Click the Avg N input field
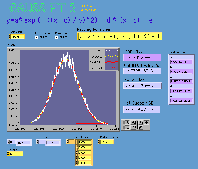 17,154
